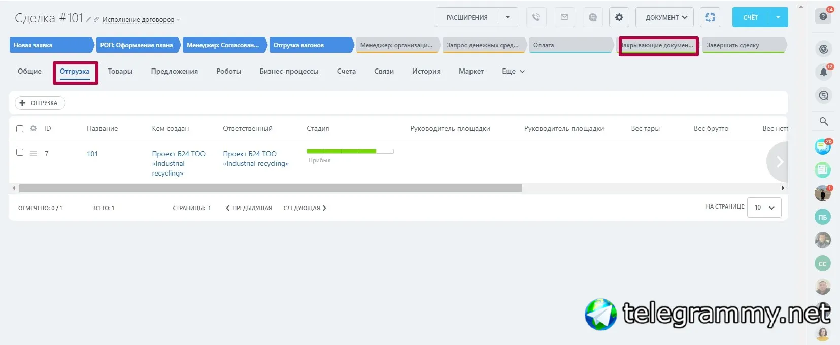Open the per-page count dropdown showing 10

[764, 208]
